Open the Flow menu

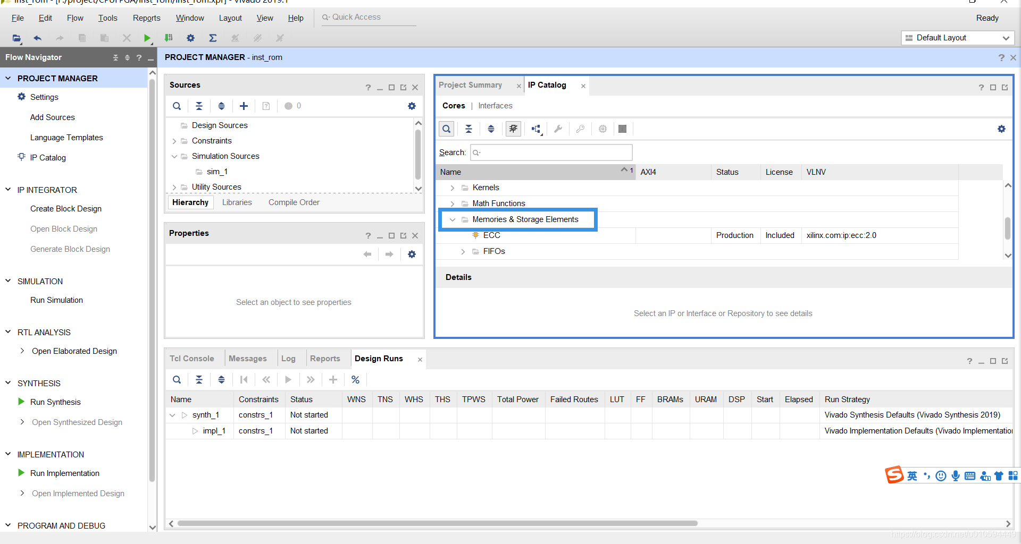tap(75, 18)
